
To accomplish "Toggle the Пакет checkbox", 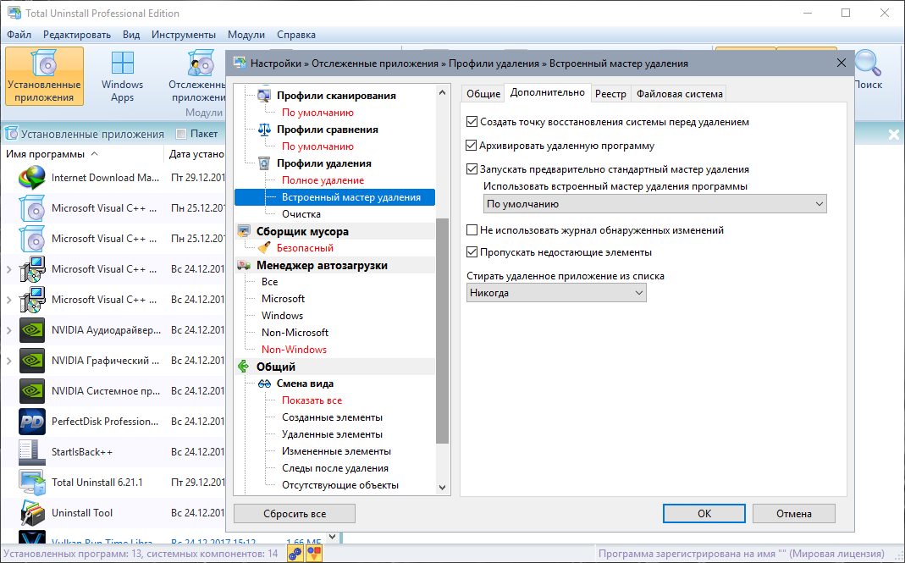I will point(181,134).
